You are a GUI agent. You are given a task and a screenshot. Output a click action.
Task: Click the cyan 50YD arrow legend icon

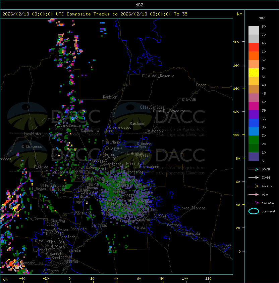[254, 169]
